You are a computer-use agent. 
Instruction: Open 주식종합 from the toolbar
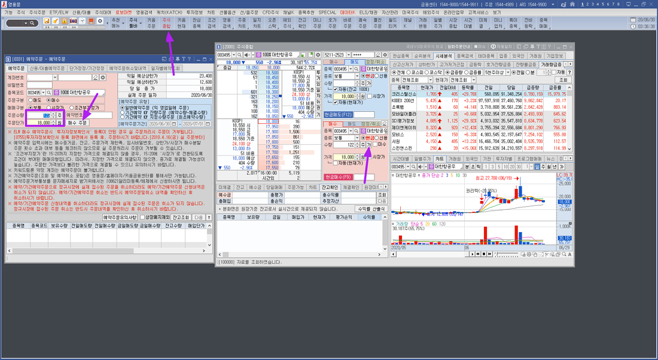(x=167, y=23)
